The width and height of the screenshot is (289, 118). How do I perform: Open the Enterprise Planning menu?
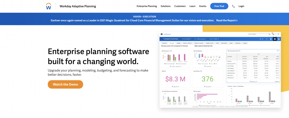[x=147, y=6]
